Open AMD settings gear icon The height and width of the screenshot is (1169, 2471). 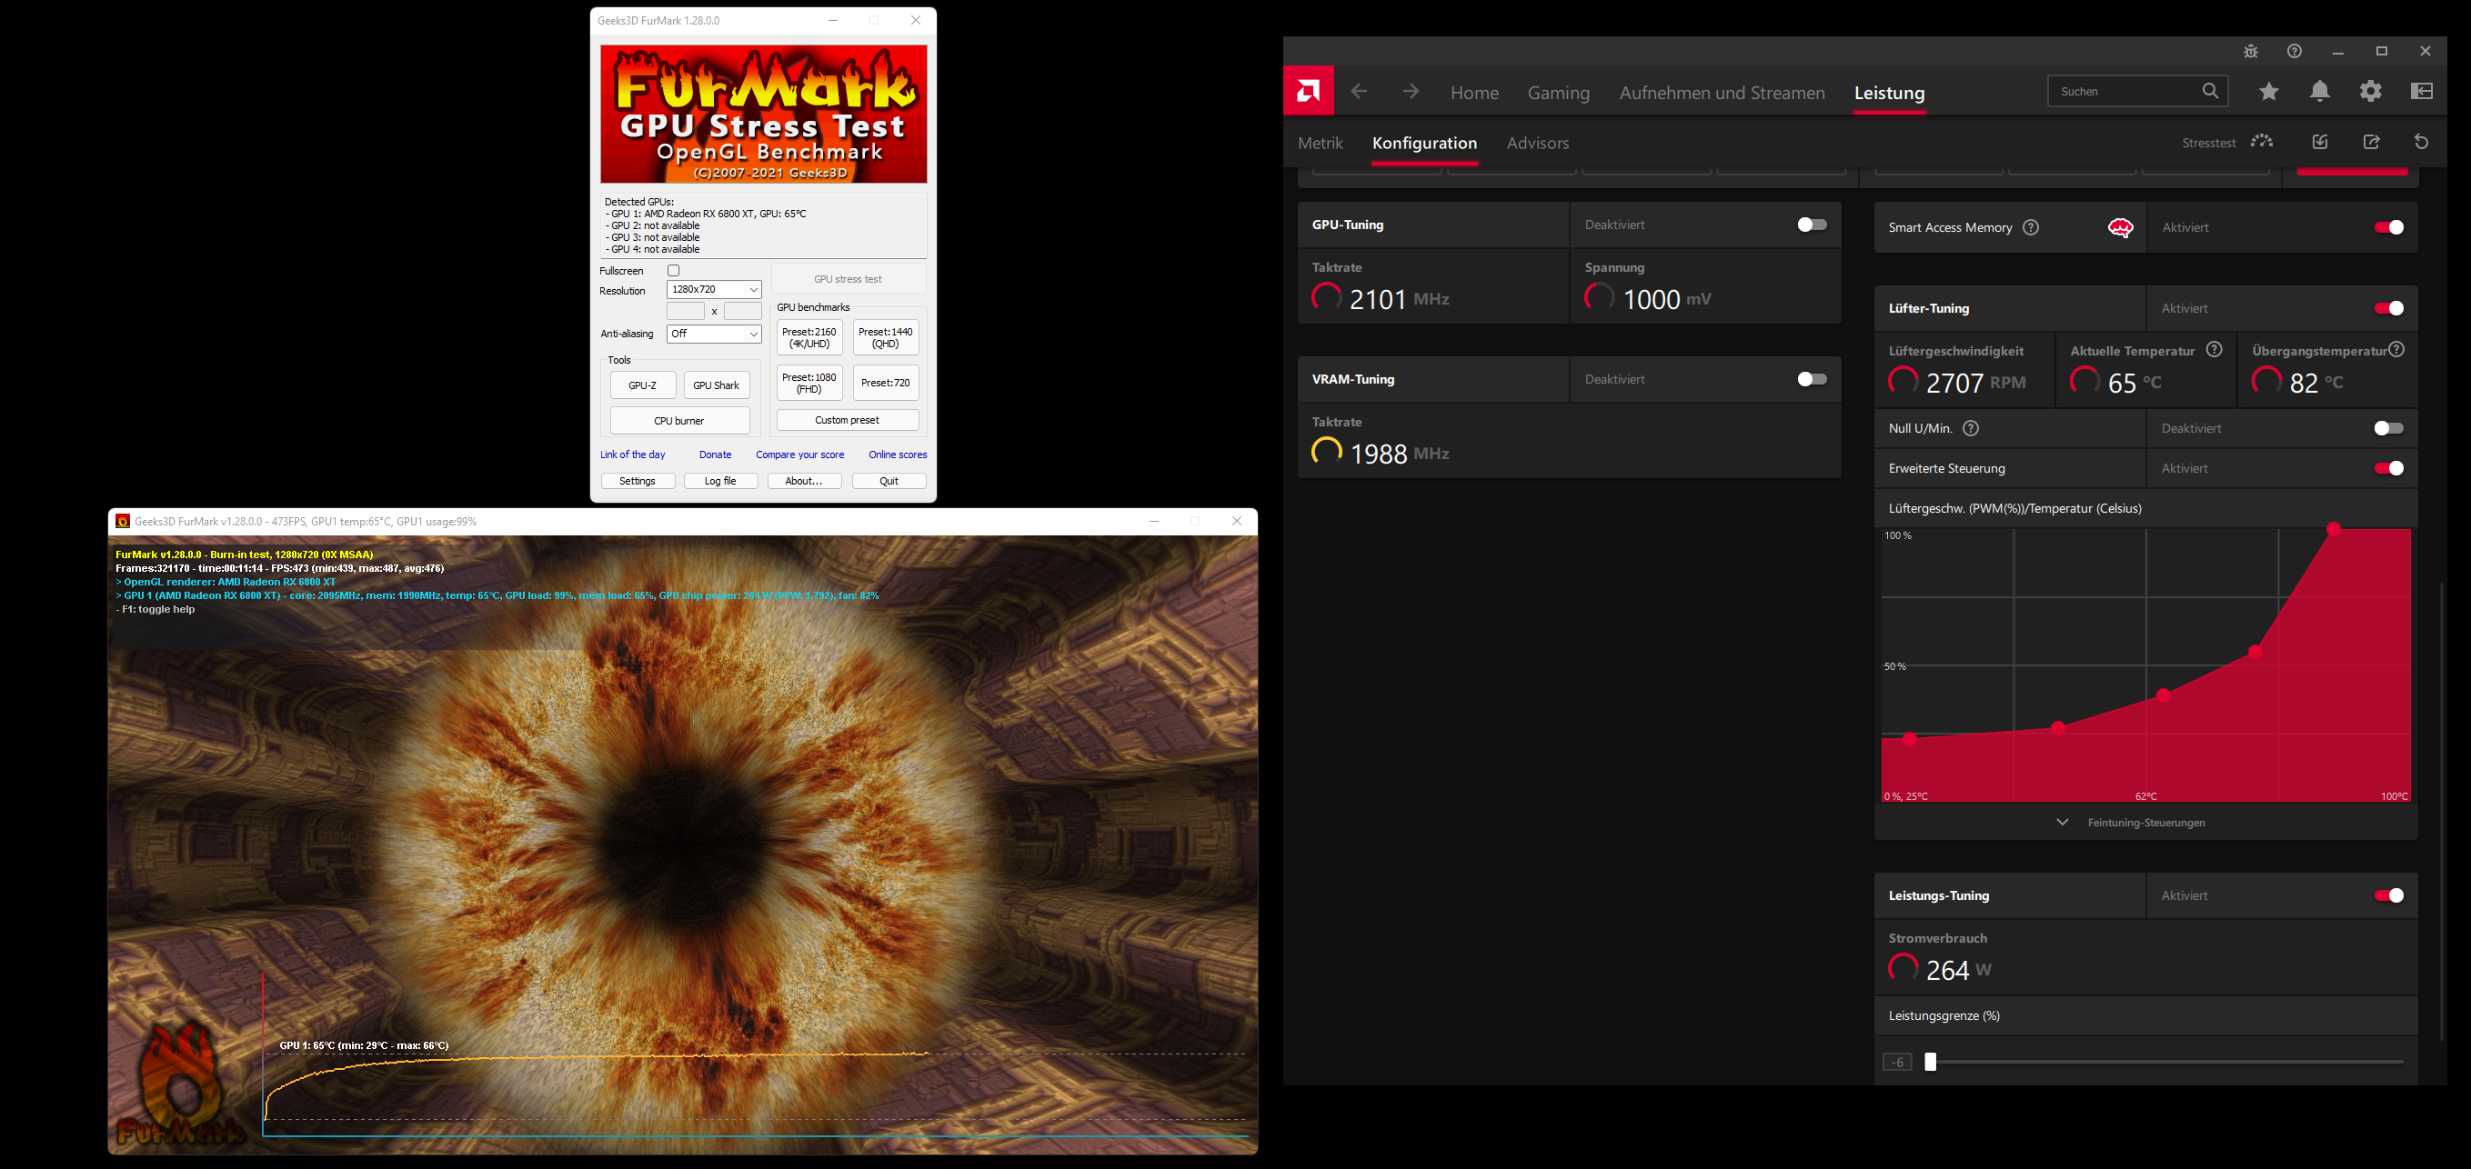[2370, 91]
